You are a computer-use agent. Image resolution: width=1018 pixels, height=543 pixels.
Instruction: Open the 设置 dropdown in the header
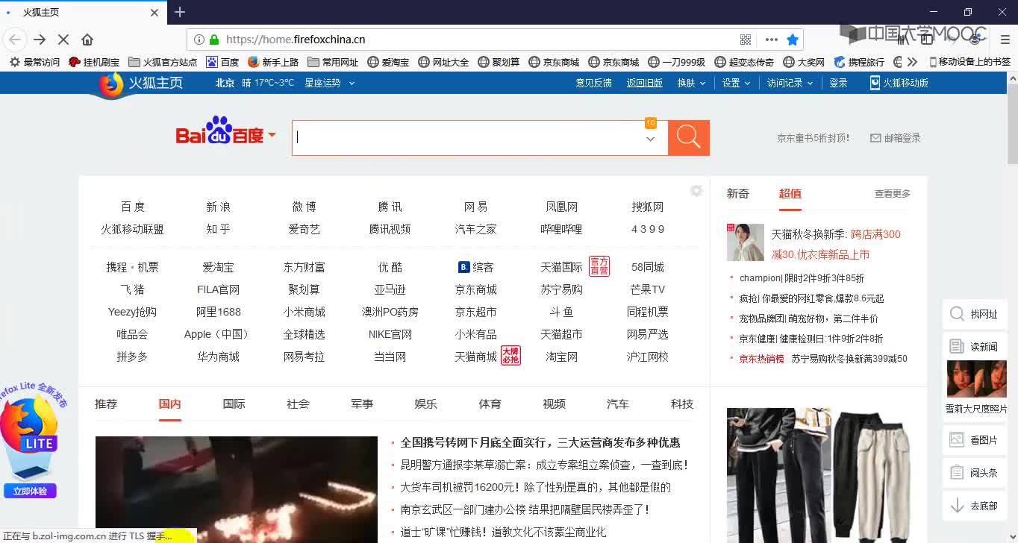click(736, 83)
